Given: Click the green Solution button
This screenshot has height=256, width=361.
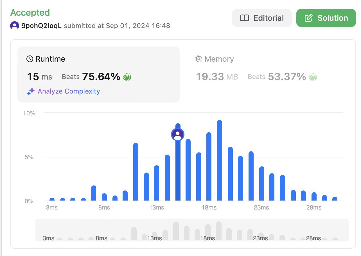Looking at the screenshot, I should (326, 18).
